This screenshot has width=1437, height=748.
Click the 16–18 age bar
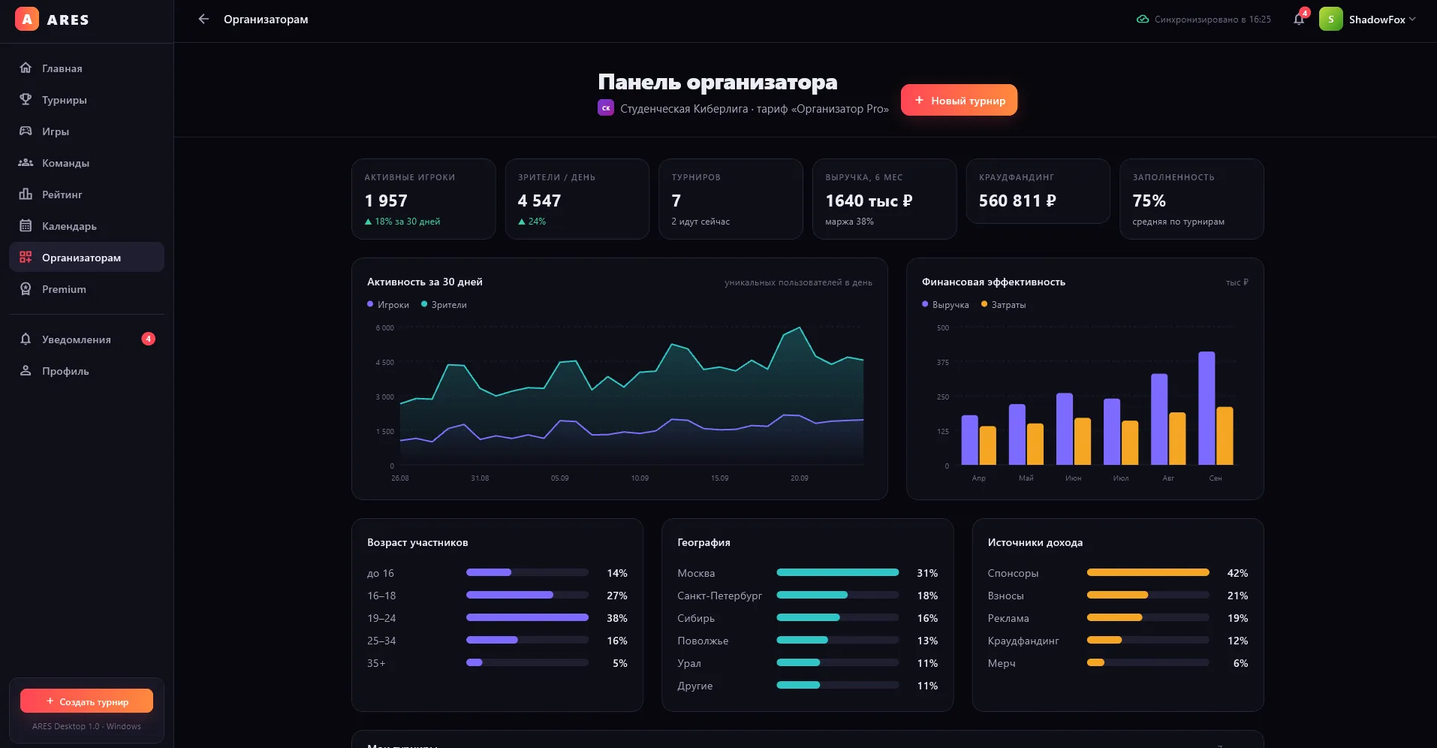527,596
